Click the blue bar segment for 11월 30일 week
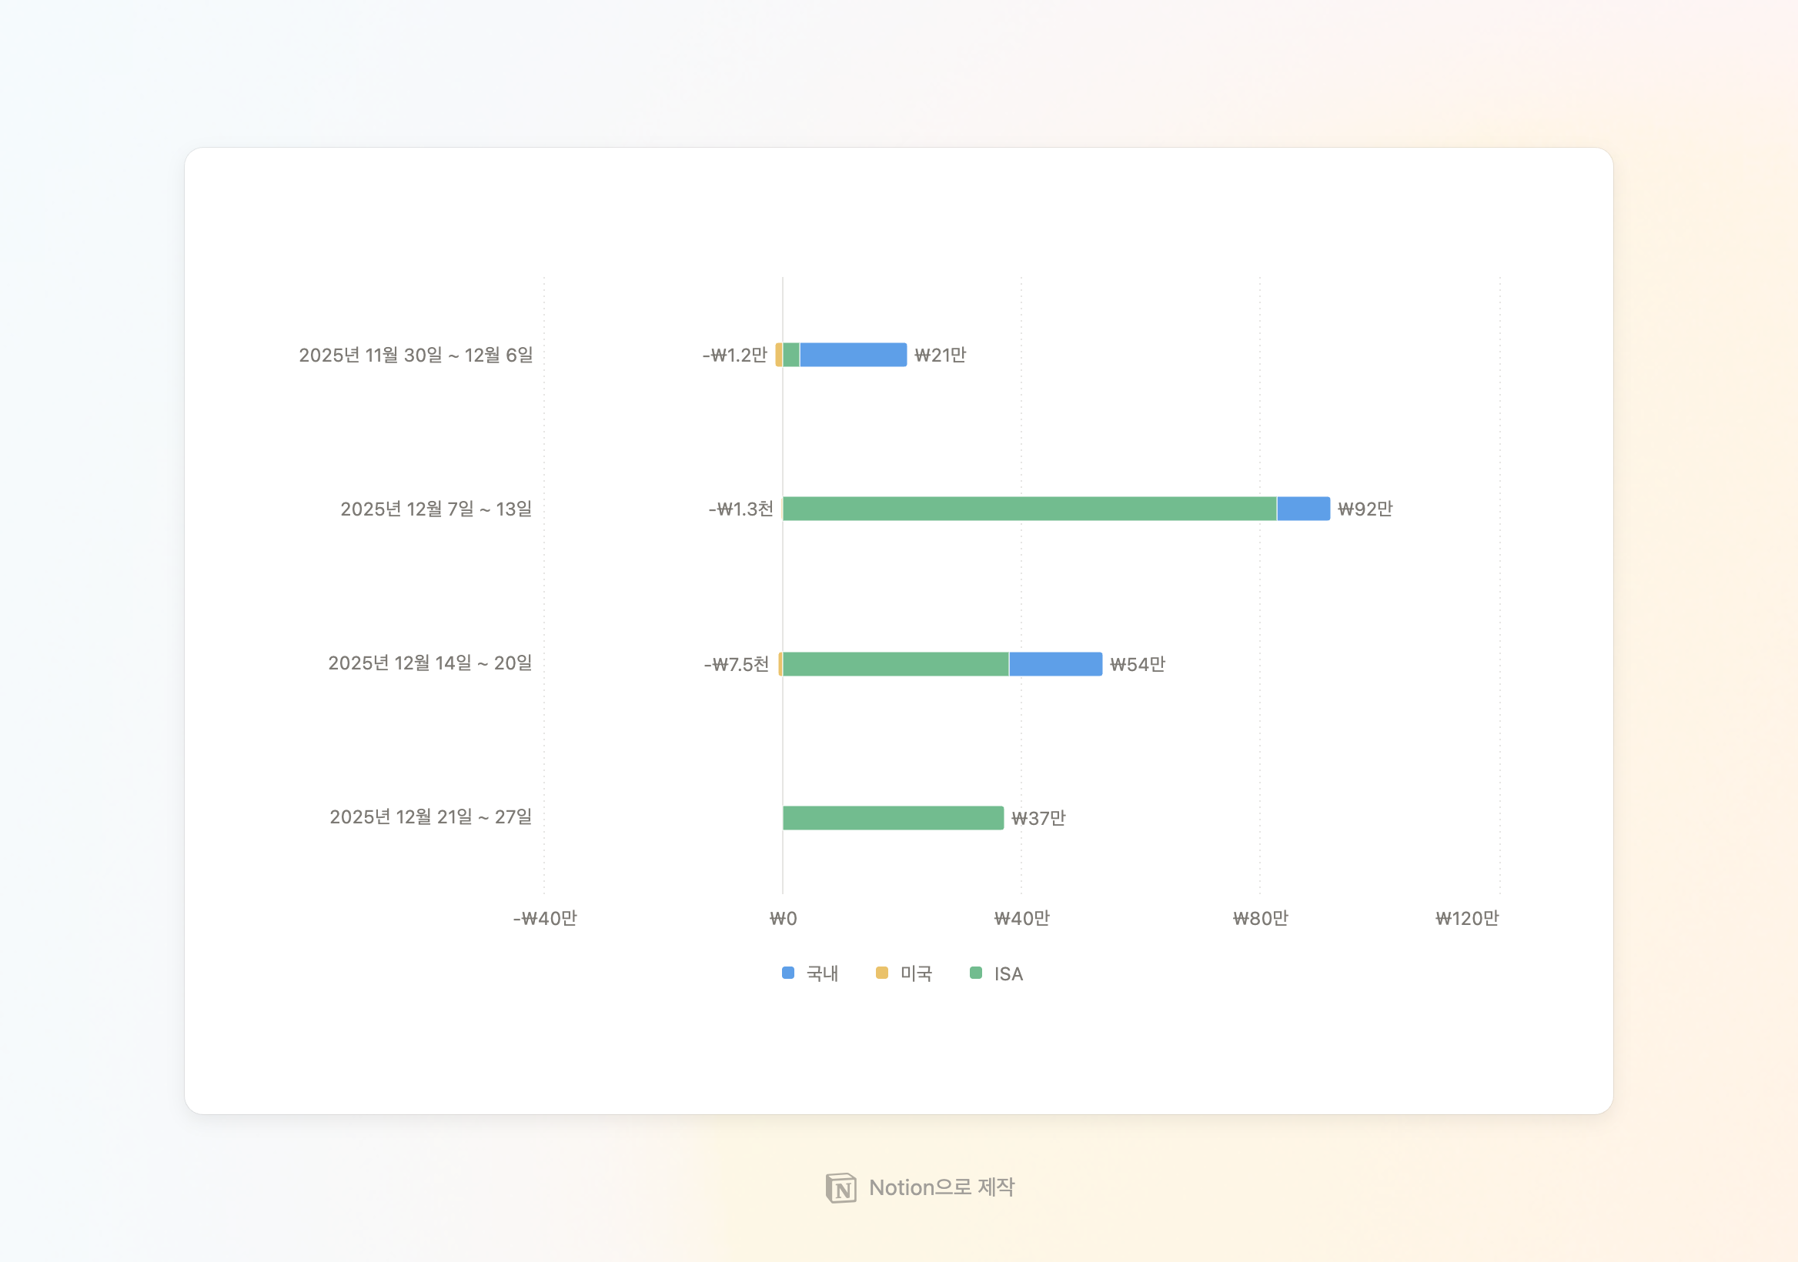This screenshot has height=1262, width=1798. pyautogui.click(x=853, y=355)
